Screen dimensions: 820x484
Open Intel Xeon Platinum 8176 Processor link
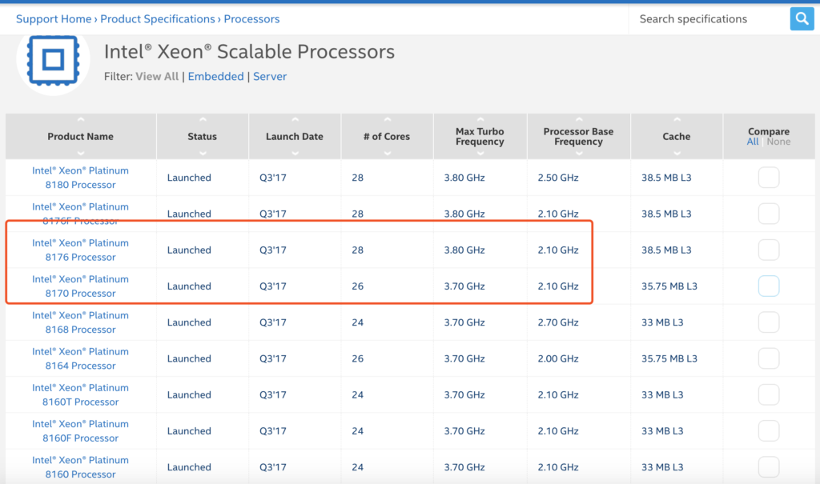[81, 250]
